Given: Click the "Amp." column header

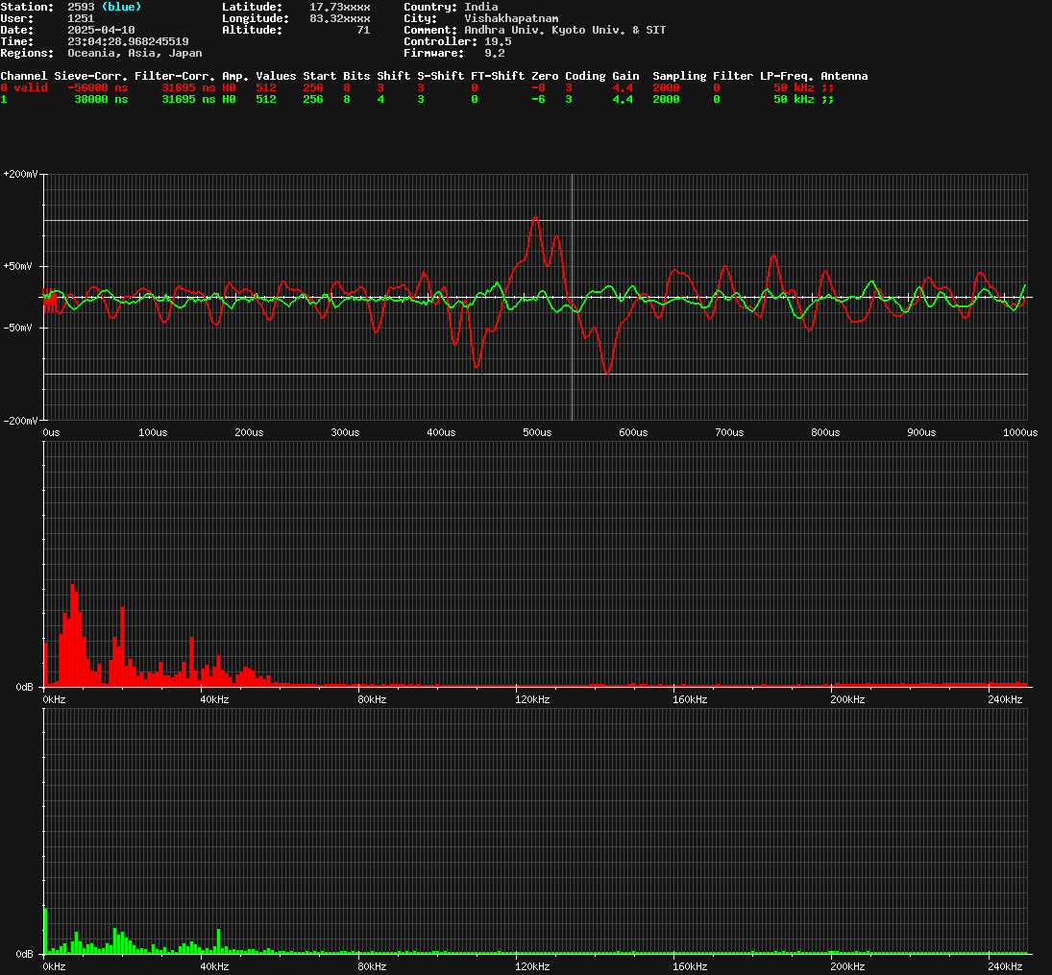Looking at the screenshot, I should tap(235, 76).
